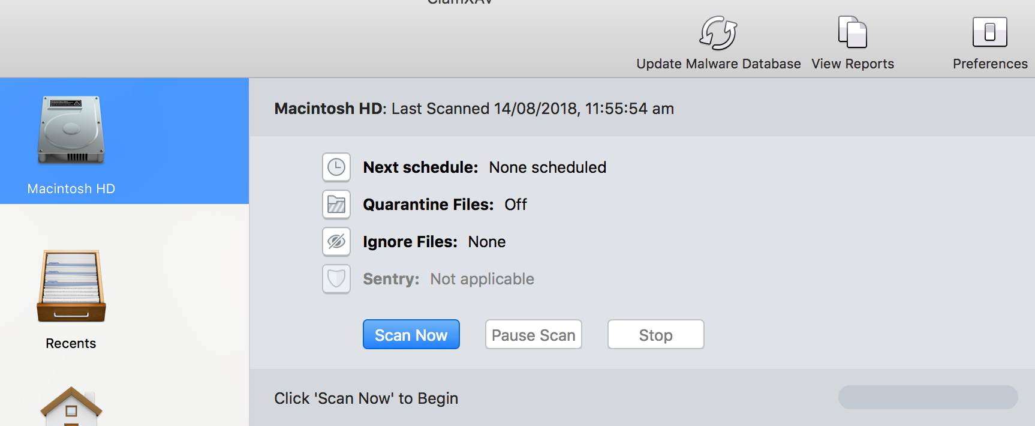Click the Update Malware Database refresh icon
Viewport: 1035px width, 426px height.
pyautogui.click(x=718, y=32)
